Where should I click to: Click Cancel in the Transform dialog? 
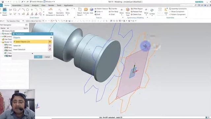(x=47, y=57)
